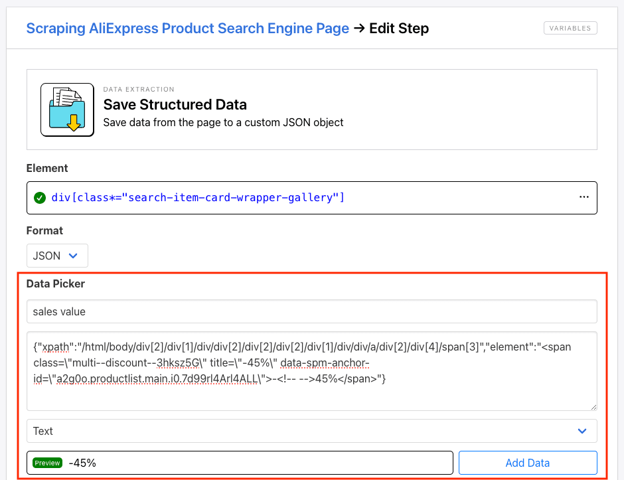Click the 'Format' label
The image size is (624, 480).
tap(44, 231)
